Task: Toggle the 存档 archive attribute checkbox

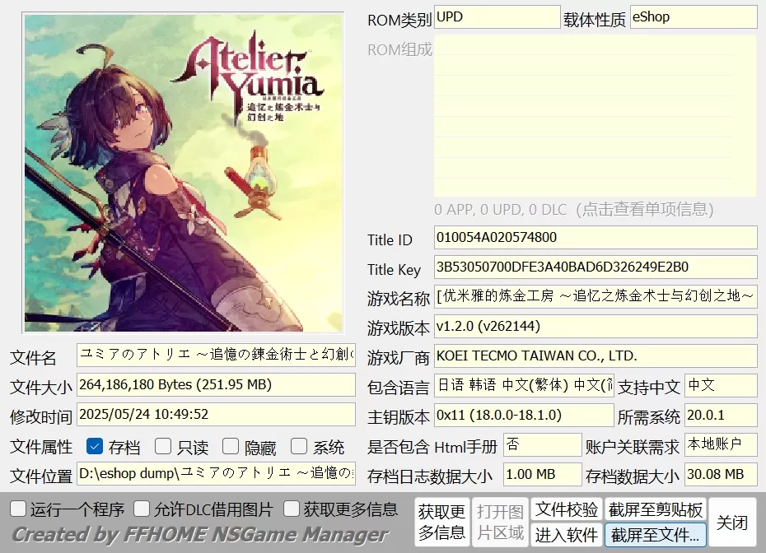Action: pyautogui.click(x=95, y=447)
